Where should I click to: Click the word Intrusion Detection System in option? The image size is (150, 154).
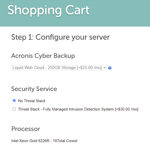pos(91,109)
